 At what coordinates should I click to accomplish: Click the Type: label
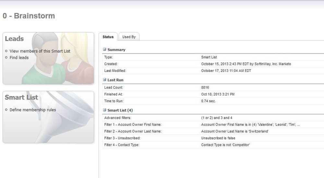(x=108, y=57)
